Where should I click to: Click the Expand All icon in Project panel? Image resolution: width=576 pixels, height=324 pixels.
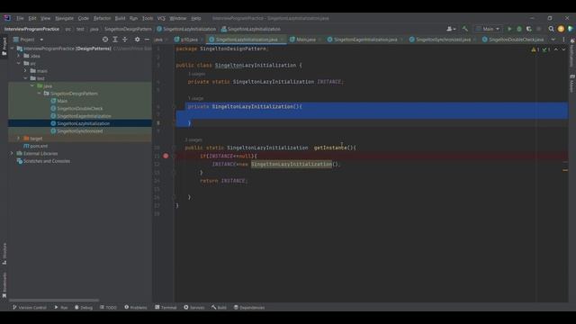click(x=115, y=40)
